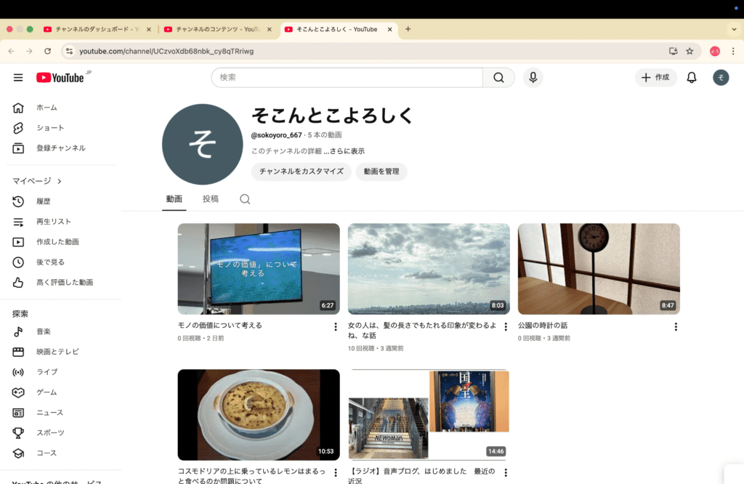Open 音楽 in the explore section

click(44, 331)
